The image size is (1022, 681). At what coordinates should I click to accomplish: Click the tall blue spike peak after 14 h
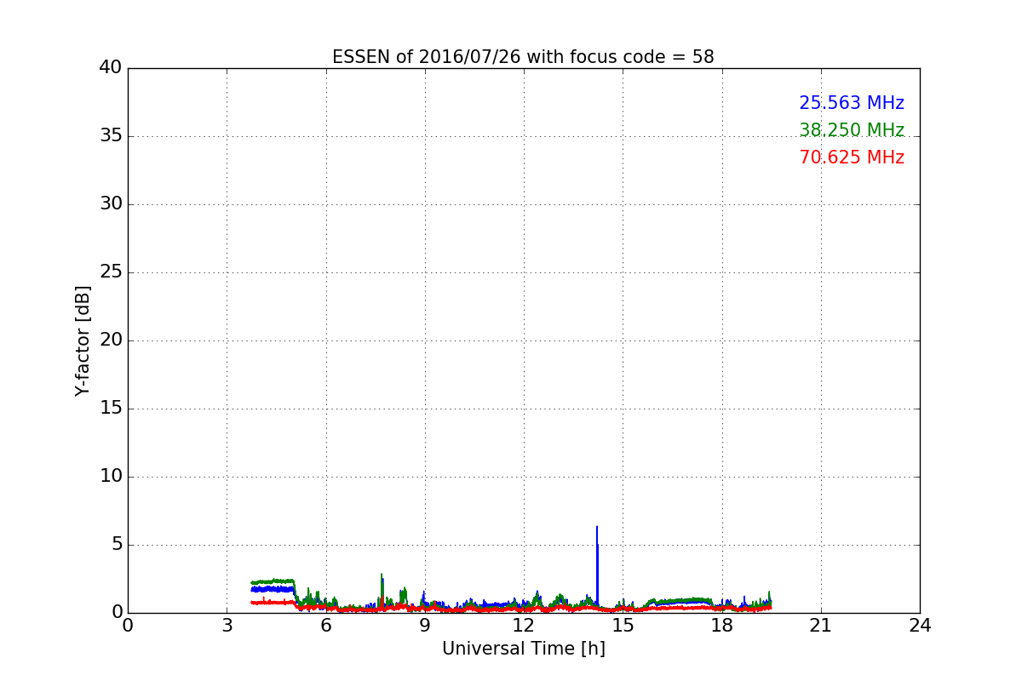597,528
